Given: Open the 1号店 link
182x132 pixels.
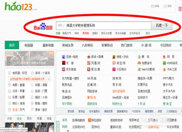Looking at the screenshot, I should (x=142, y=104).
